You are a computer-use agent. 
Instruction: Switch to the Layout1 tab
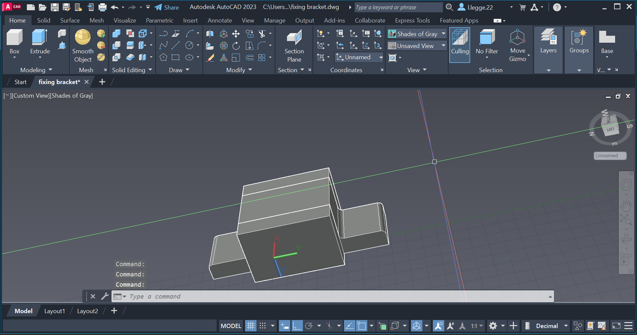tap(55, 311)
